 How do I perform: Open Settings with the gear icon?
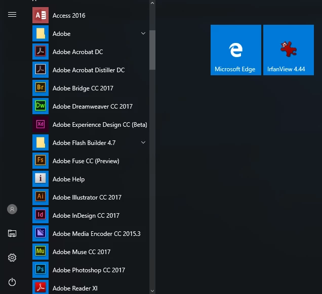(12, 258)
